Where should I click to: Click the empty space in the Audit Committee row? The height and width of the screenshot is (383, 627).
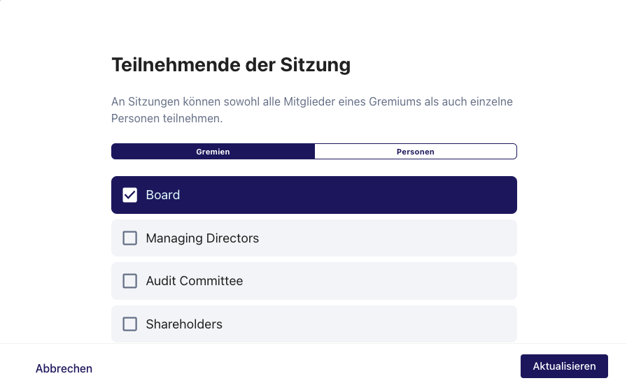[x=380, y=281]
